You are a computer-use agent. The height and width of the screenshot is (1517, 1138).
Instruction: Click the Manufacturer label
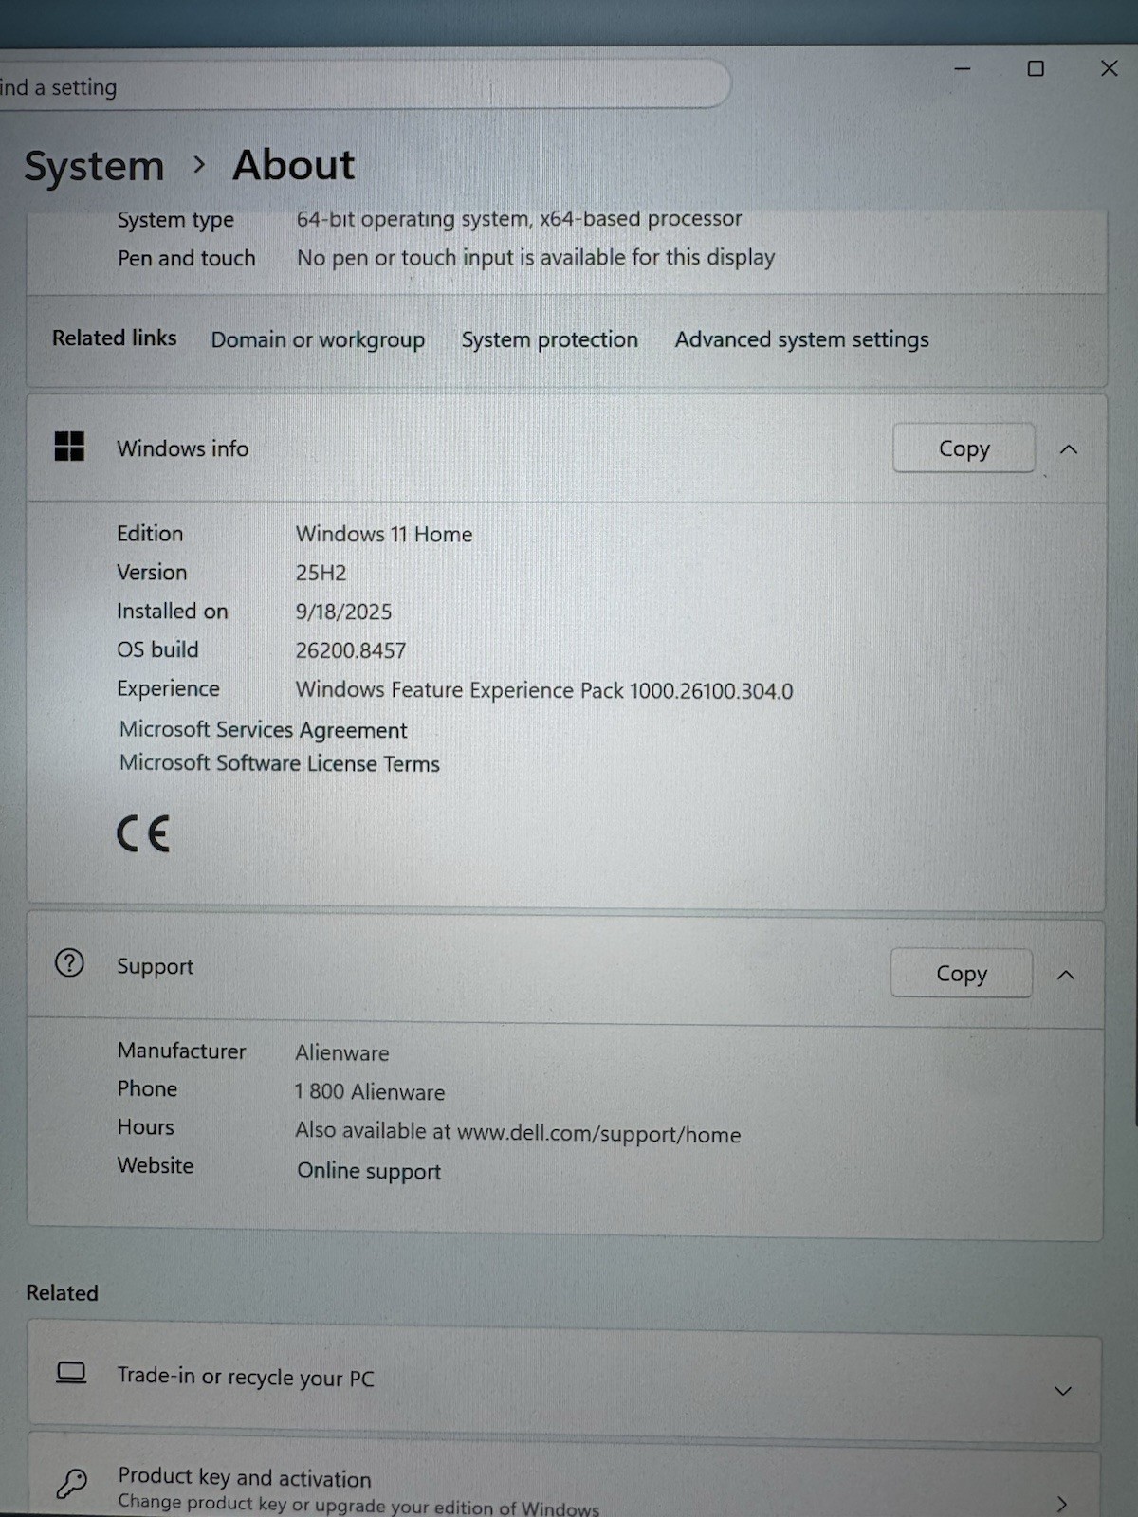(x=181, y=1051)
